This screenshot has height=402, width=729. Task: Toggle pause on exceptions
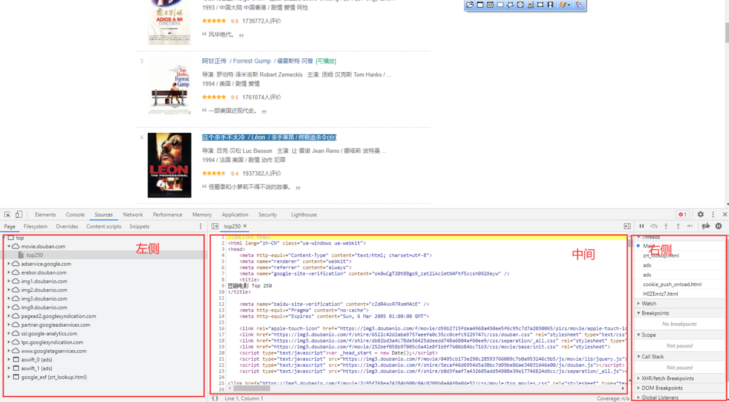(x=718, y=226)
